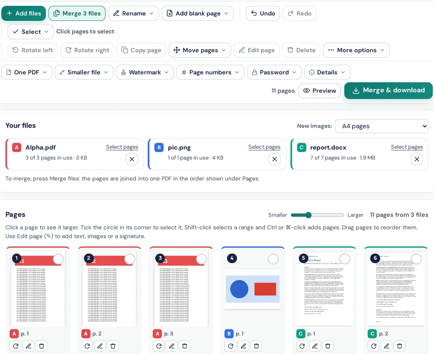Edit Alpha.pdf page 3 using pencil
Viewport: 434px width, 354px height.
[x=172, y=346]
